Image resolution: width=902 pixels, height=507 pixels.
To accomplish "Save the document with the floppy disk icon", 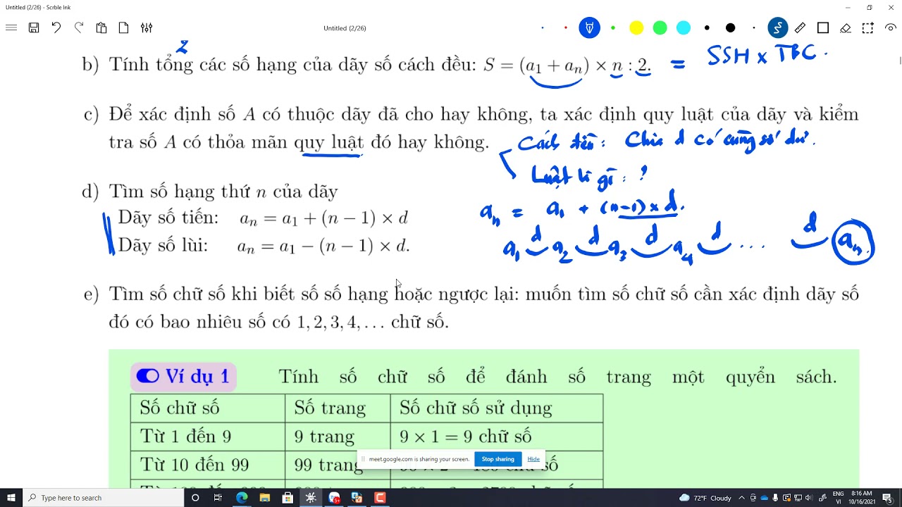I will pos(34,28).
